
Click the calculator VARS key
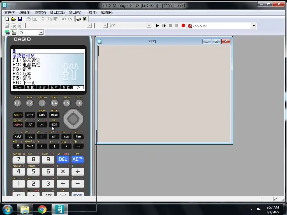point(42,115)
